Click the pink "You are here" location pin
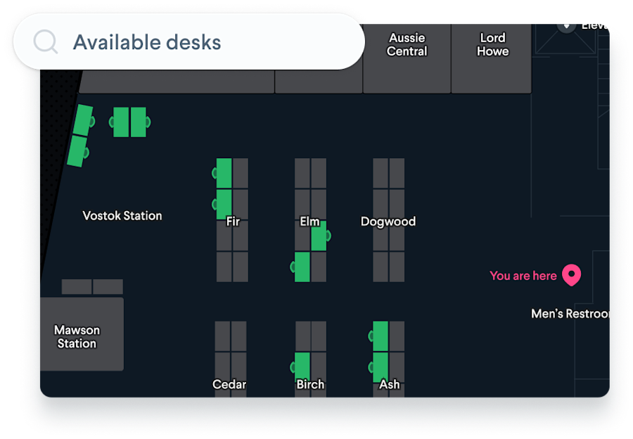This screenshot has width=633, height=439. click(x=571, y=275)
